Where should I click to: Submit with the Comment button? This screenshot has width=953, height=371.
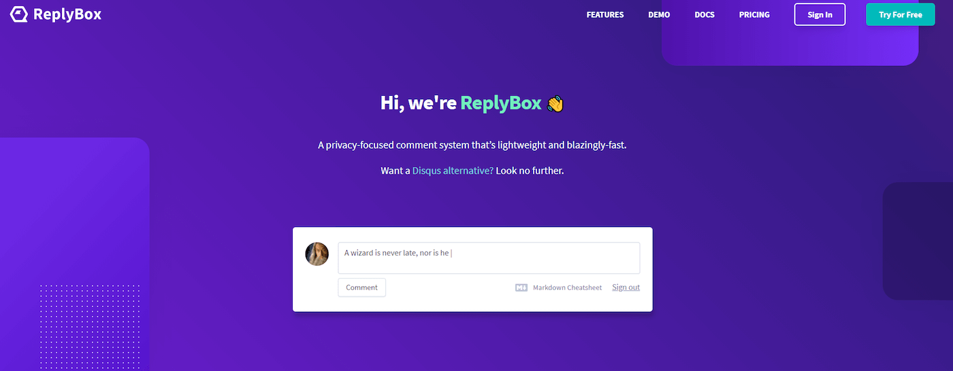(x=361, y=287)
